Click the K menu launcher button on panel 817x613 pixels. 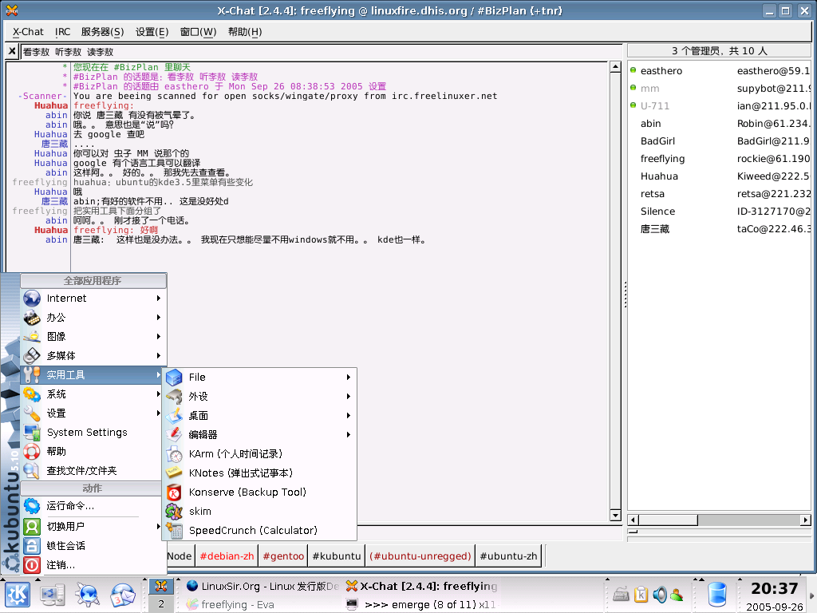click(18, 595)
